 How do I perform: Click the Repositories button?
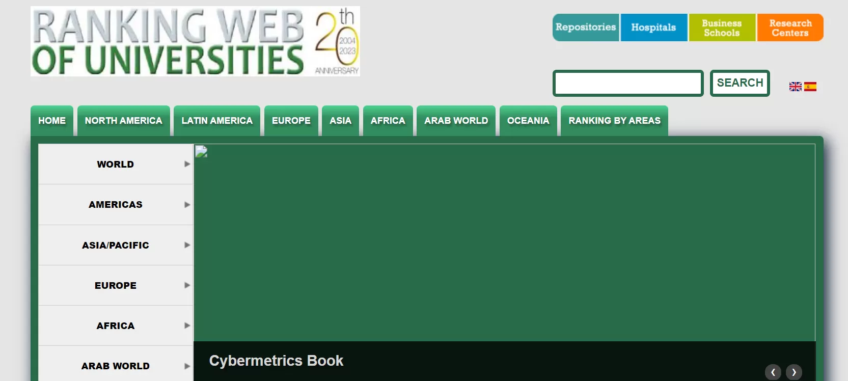586,28
